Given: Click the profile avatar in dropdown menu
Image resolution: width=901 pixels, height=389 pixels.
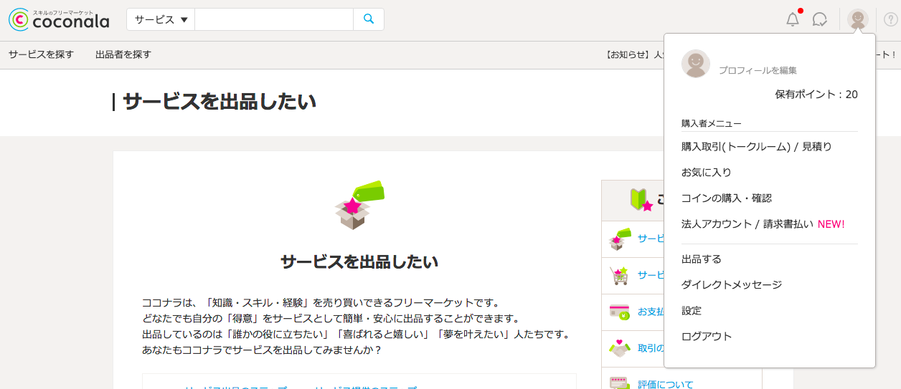Looking at the screenshot, I should point(695,64).
